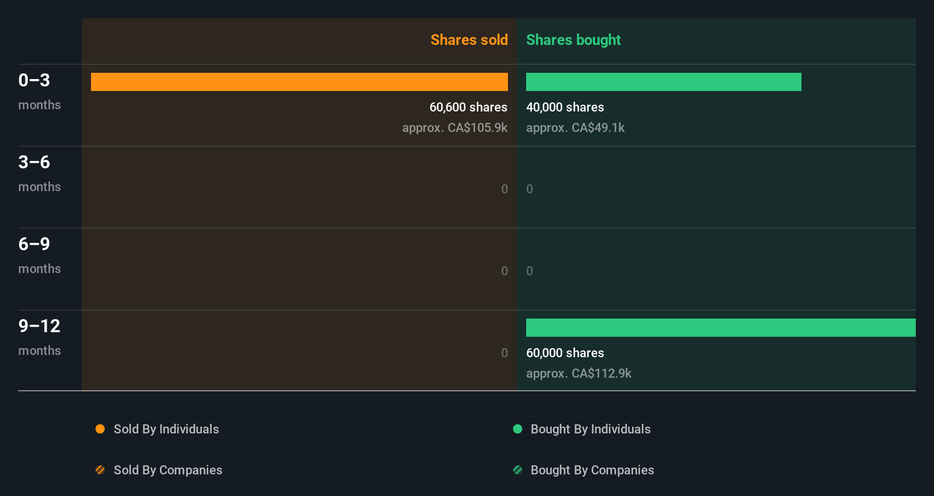
Task: Click the 'approx. CA$49.1k' value
Action: pos(575,127)
